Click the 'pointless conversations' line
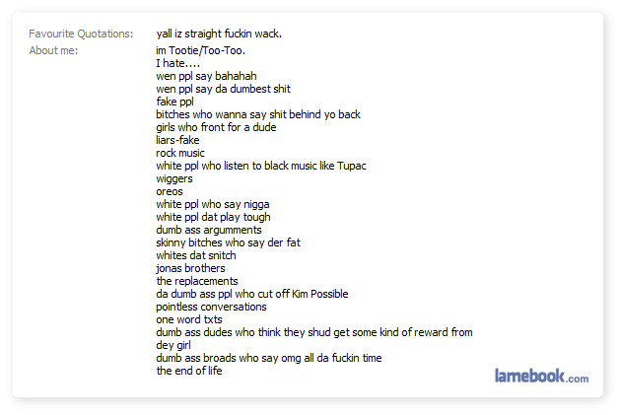 (x=212, y=307)
